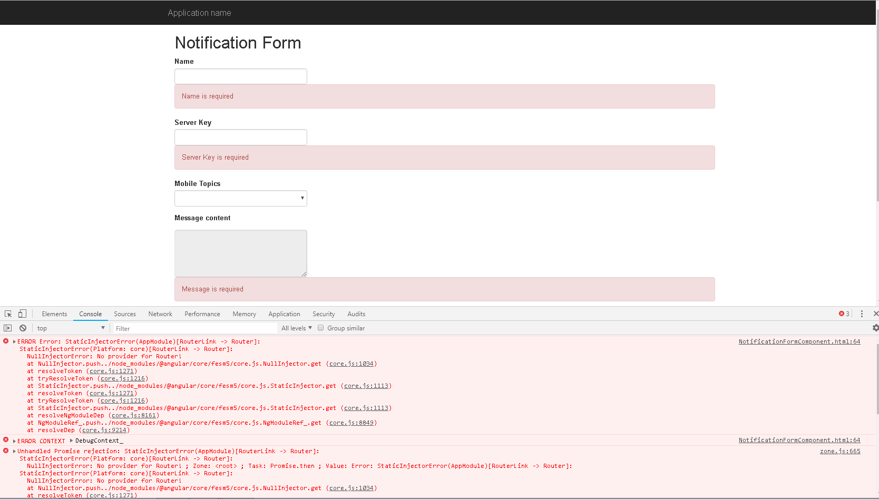This screenshot has width=879, height=499.
Task: Follow the NotificationFormComponent.html:64 link
Action: point(799,341)
